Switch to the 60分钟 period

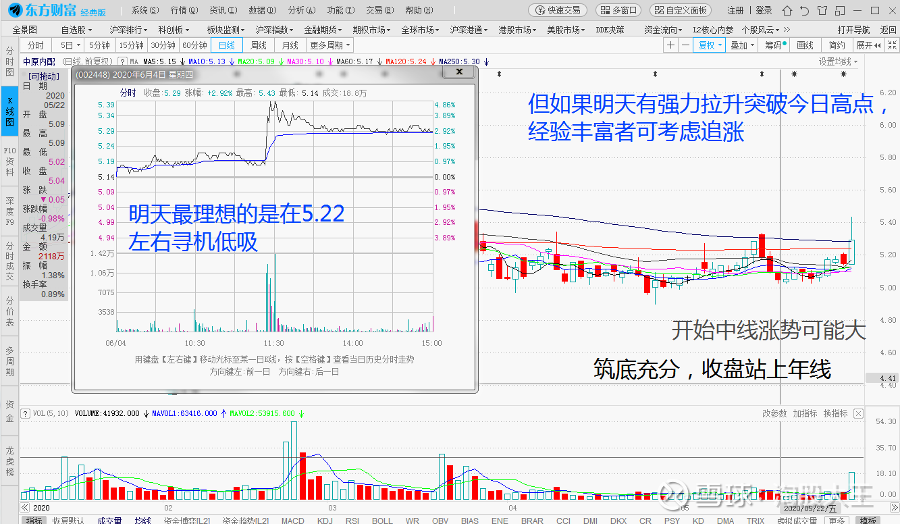tap(194, 45)
